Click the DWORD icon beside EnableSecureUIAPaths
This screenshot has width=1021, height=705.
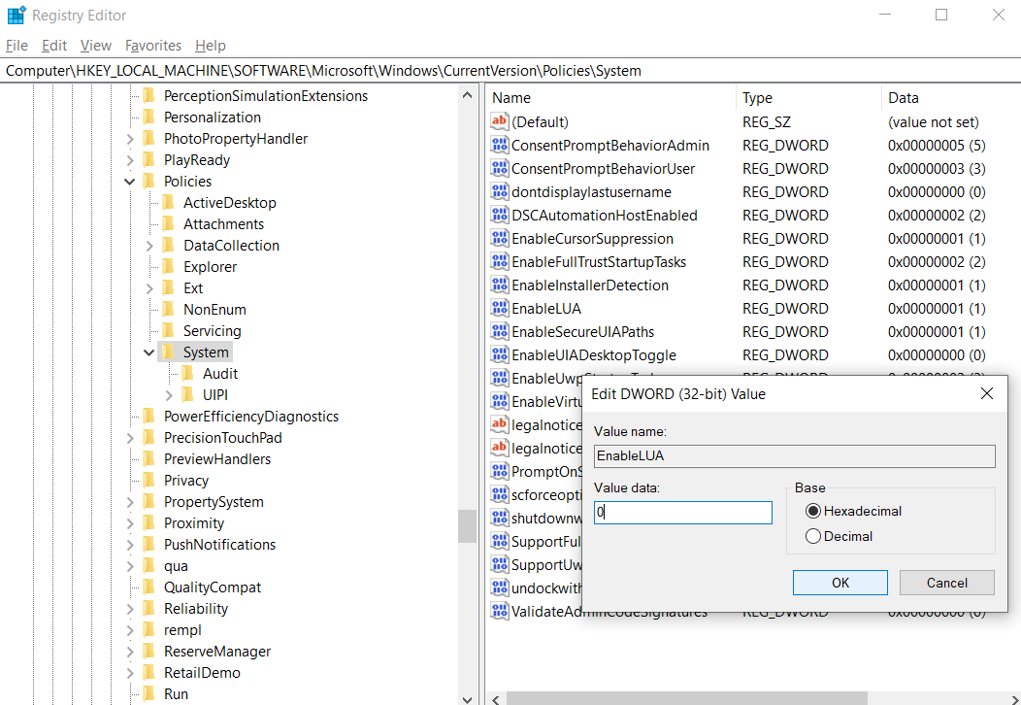tap(500, 332)
